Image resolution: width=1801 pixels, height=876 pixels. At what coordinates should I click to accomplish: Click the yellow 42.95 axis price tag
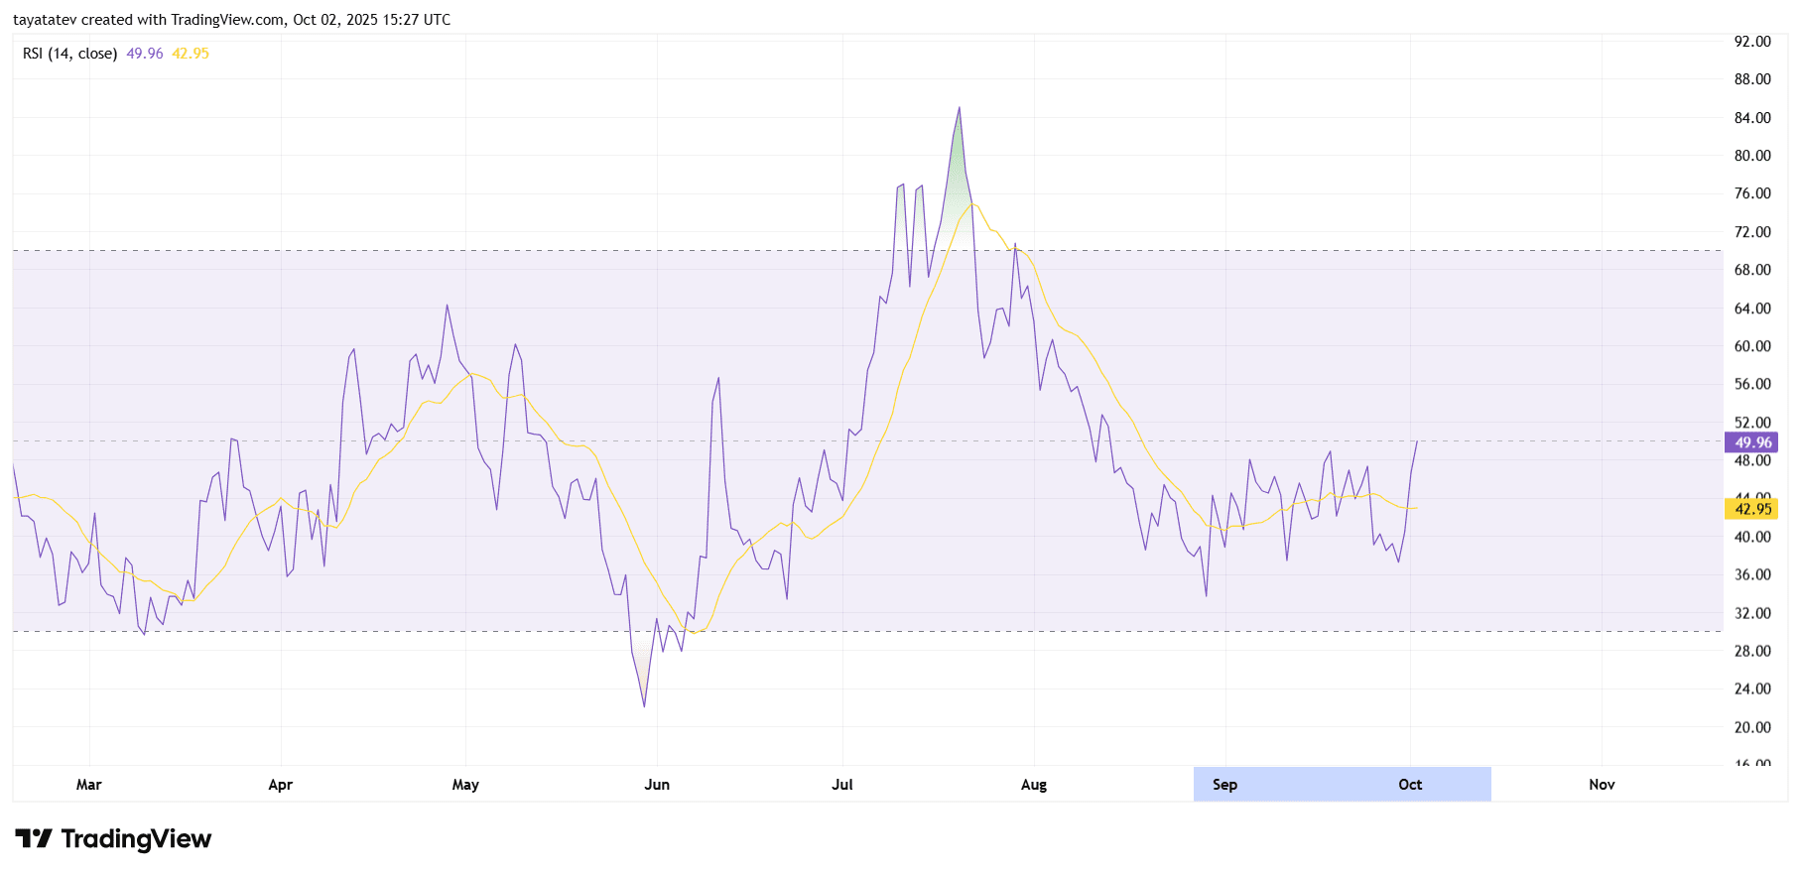1751,509
